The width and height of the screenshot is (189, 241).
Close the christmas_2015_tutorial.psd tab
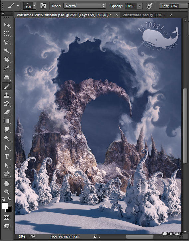(117, 15)
